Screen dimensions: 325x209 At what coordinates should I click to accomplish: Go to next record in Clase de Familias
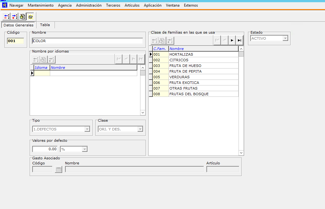pos(232,40)
